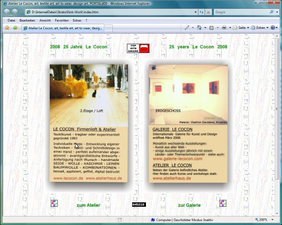Click the text 2008 25 Jahre Le Cocon
This screenshot has width=282, height=225.
[x=79, y=47]
